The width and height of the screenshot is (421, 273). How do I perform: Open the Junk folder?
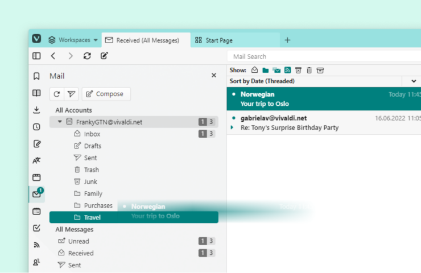(x=134, y=181)
